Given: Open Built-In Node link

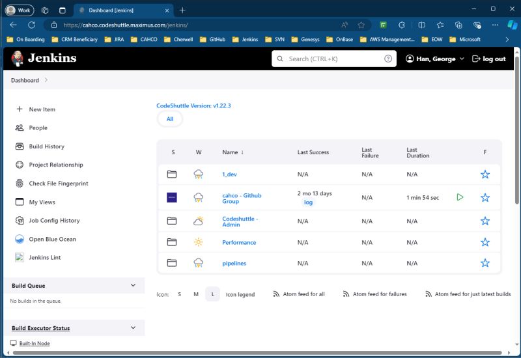Looking at the screenshot, I should click(x=35, y=344).
